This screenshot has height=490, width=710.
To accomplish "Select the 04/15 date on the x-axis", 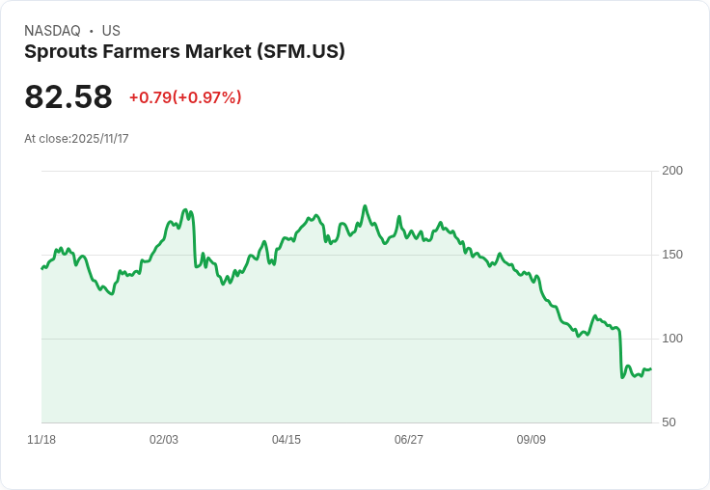I will coord(287,440).
